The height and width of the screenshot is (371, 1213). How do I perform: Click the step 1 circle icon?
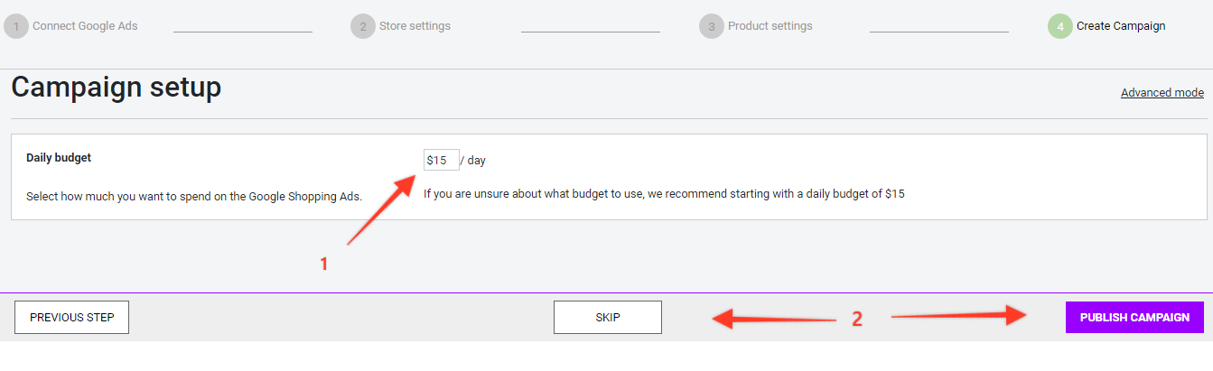point(16,26)
